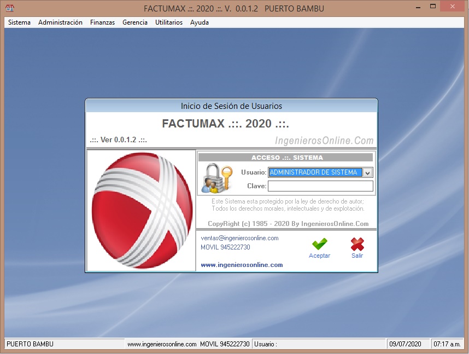Open the Finanzas menu
Screen dimensions: 469x354
click(102, 22)
